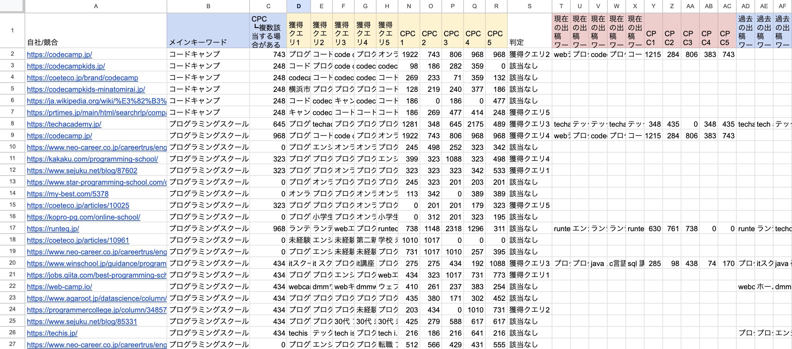Open the prtimes.jp searchrlp link

coord(97,112)
